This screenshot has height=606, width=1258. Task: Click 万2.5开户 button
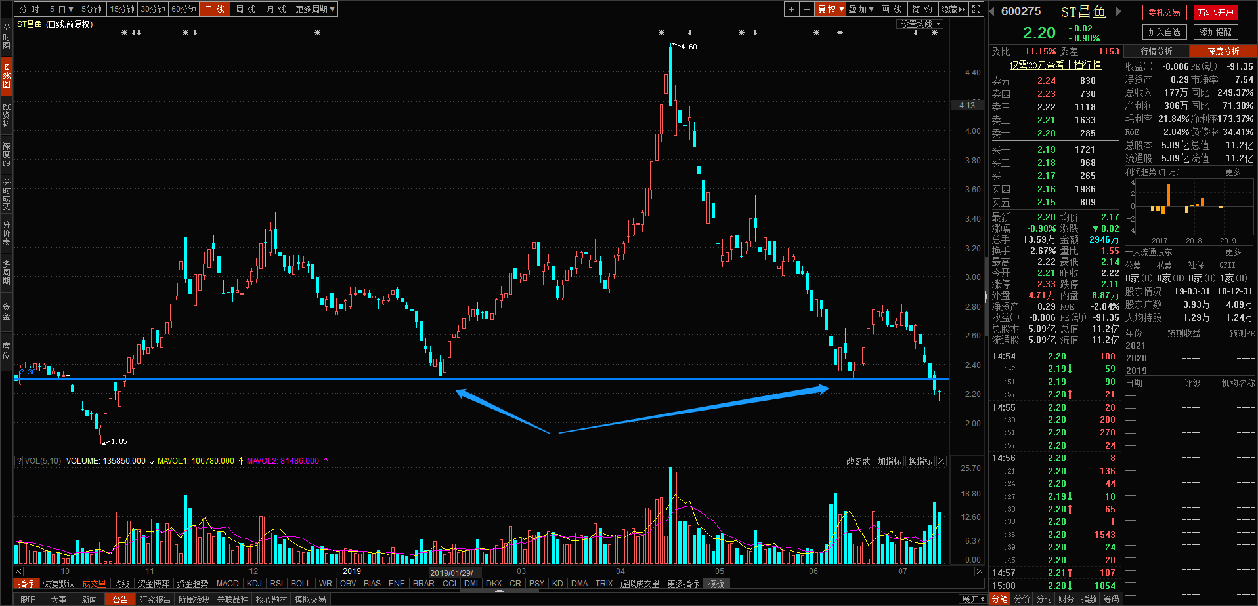[1215, 12]
